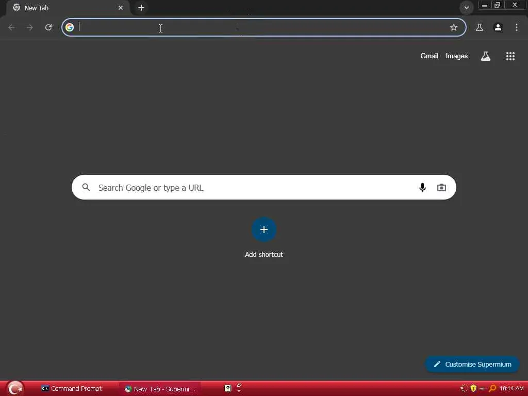528x396 pixels.
Task: Click the orange magnifier tray icon
Action: tap(492, 388)
